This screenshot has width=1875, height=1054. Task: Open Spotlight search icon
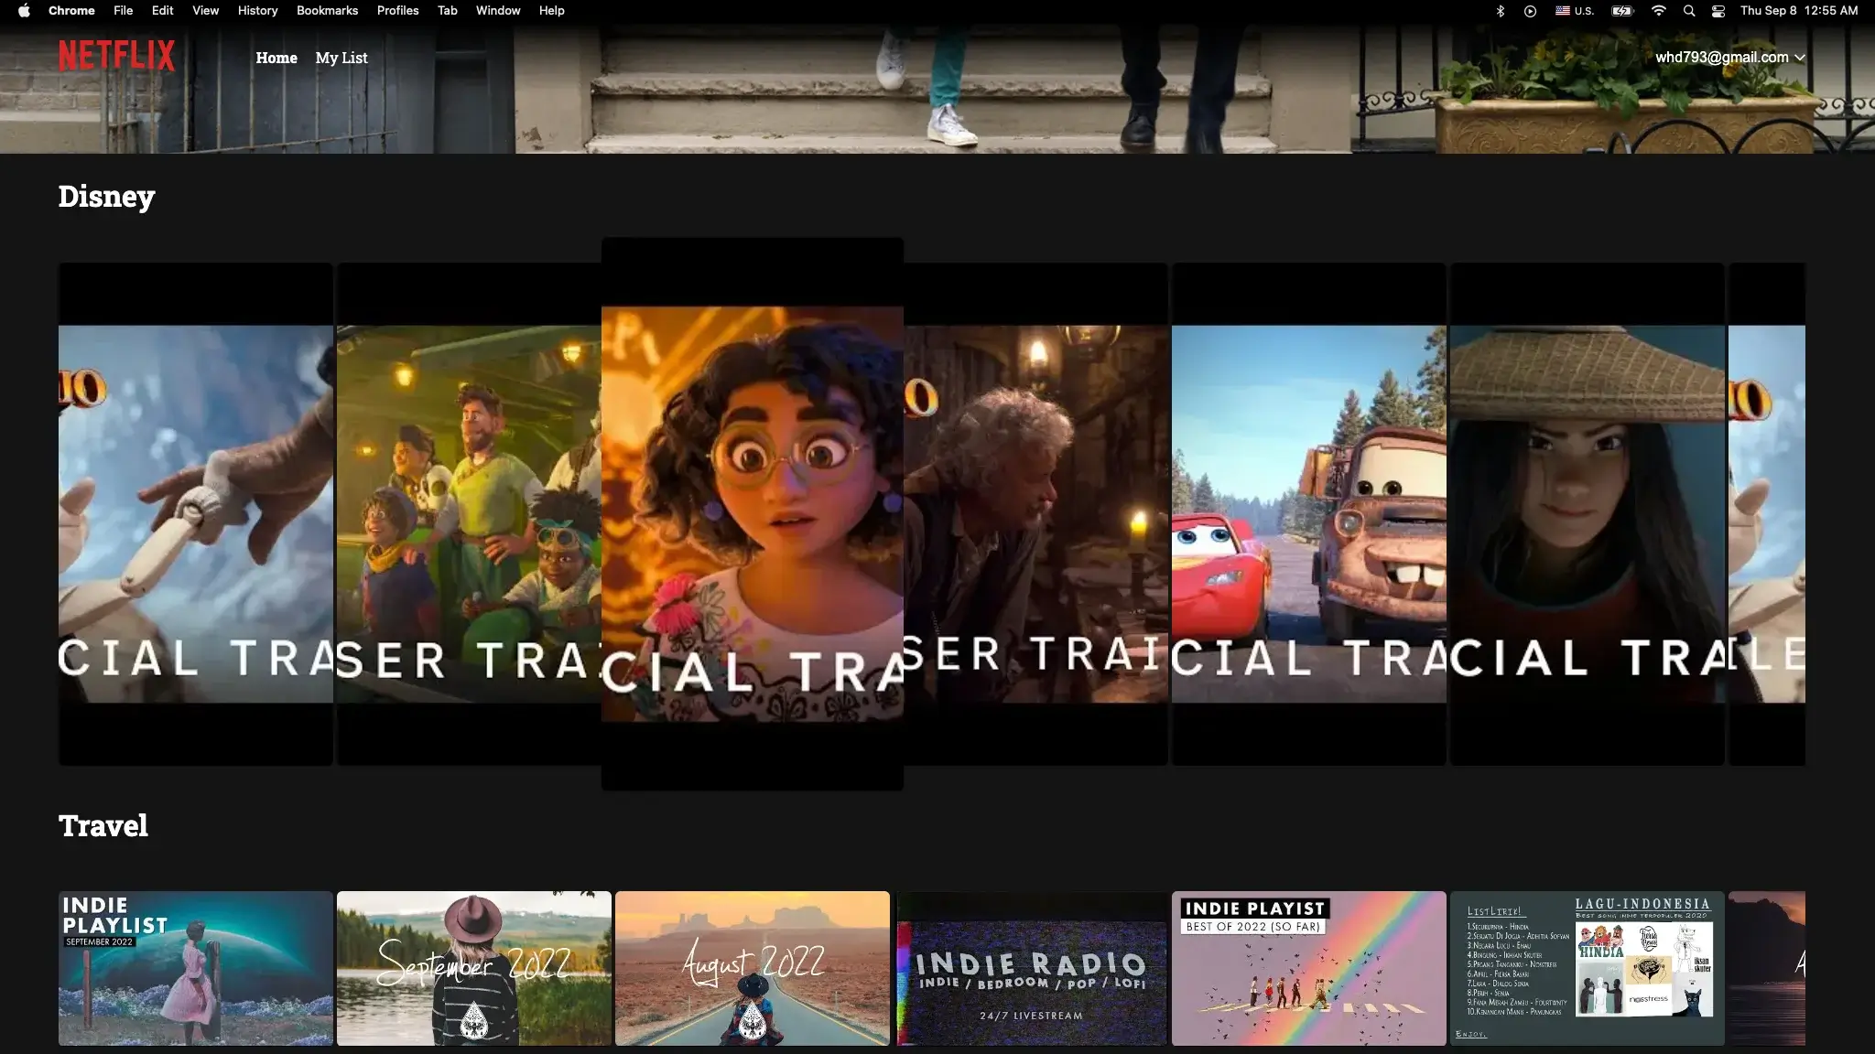1689,11
